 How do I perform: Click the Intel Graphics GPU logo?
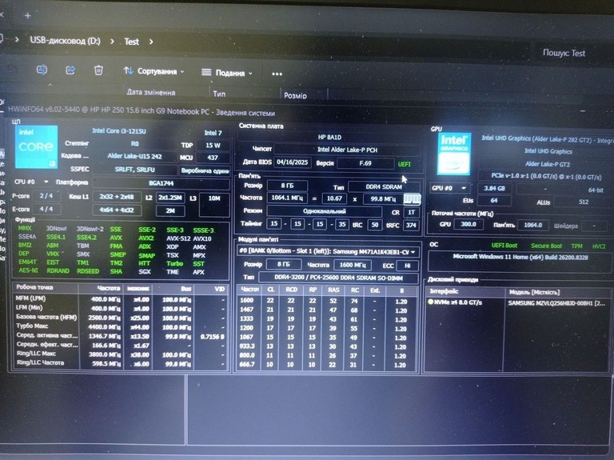click(454, 154)
